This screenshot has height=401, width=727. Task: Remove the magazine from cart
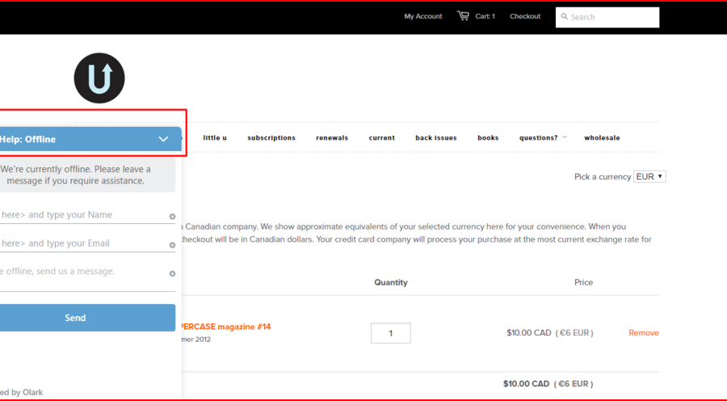pos(643,333)
